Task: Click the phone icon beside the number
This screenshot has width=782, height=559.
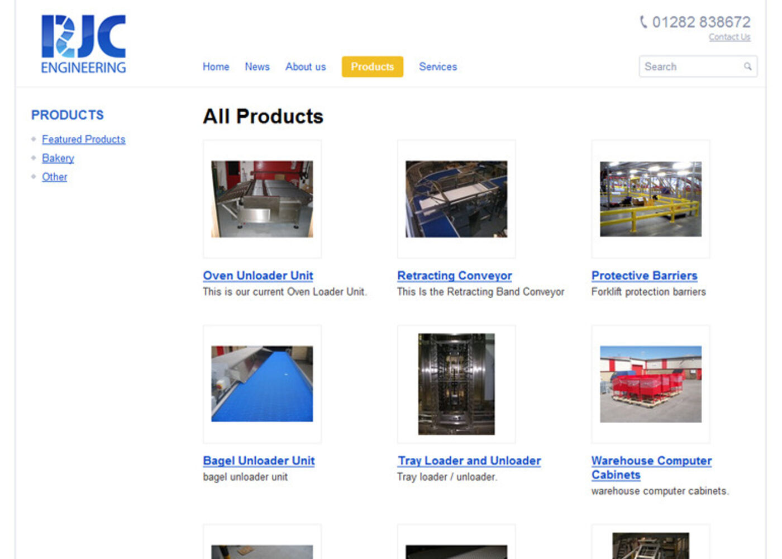Action: tap(643, 22)
